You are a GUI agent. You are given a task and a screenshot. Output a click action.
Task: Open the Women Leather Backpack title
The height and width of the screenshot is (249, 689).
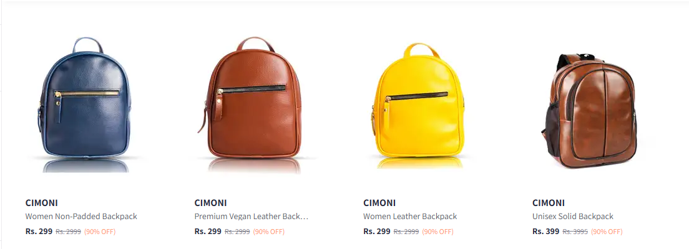click(x=410, y=216)
